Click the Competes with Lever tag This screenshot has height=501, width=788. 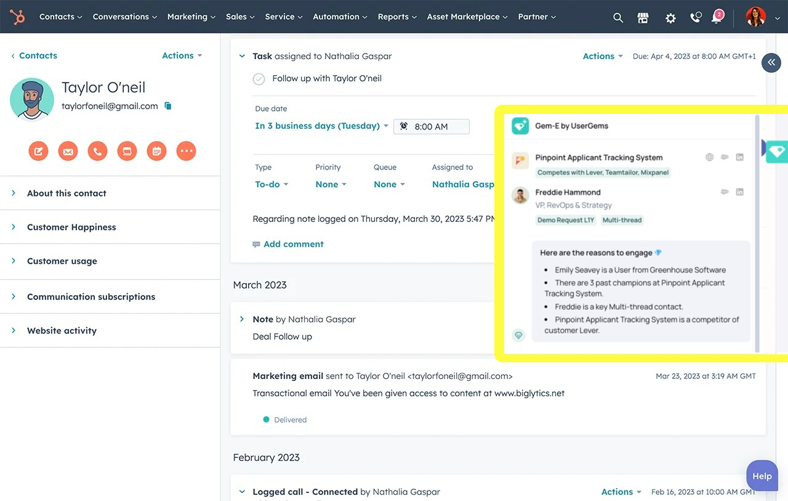click(x=603, y=173)
